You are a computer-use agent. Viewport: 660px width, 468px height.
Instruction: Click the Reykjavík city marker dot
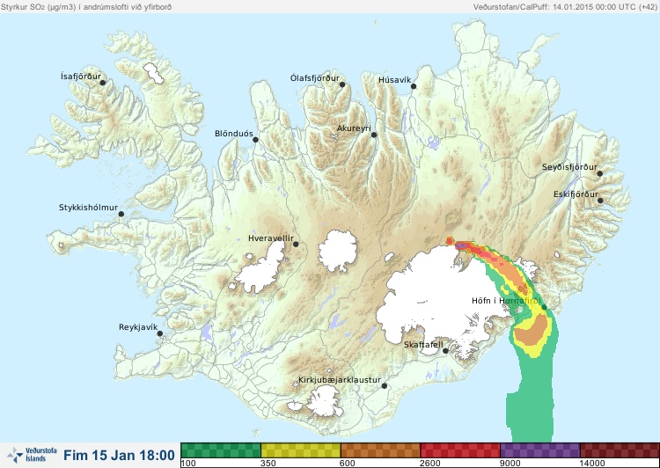point(160,333)
